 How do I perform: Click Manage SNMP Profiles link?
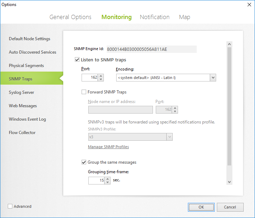108,147
